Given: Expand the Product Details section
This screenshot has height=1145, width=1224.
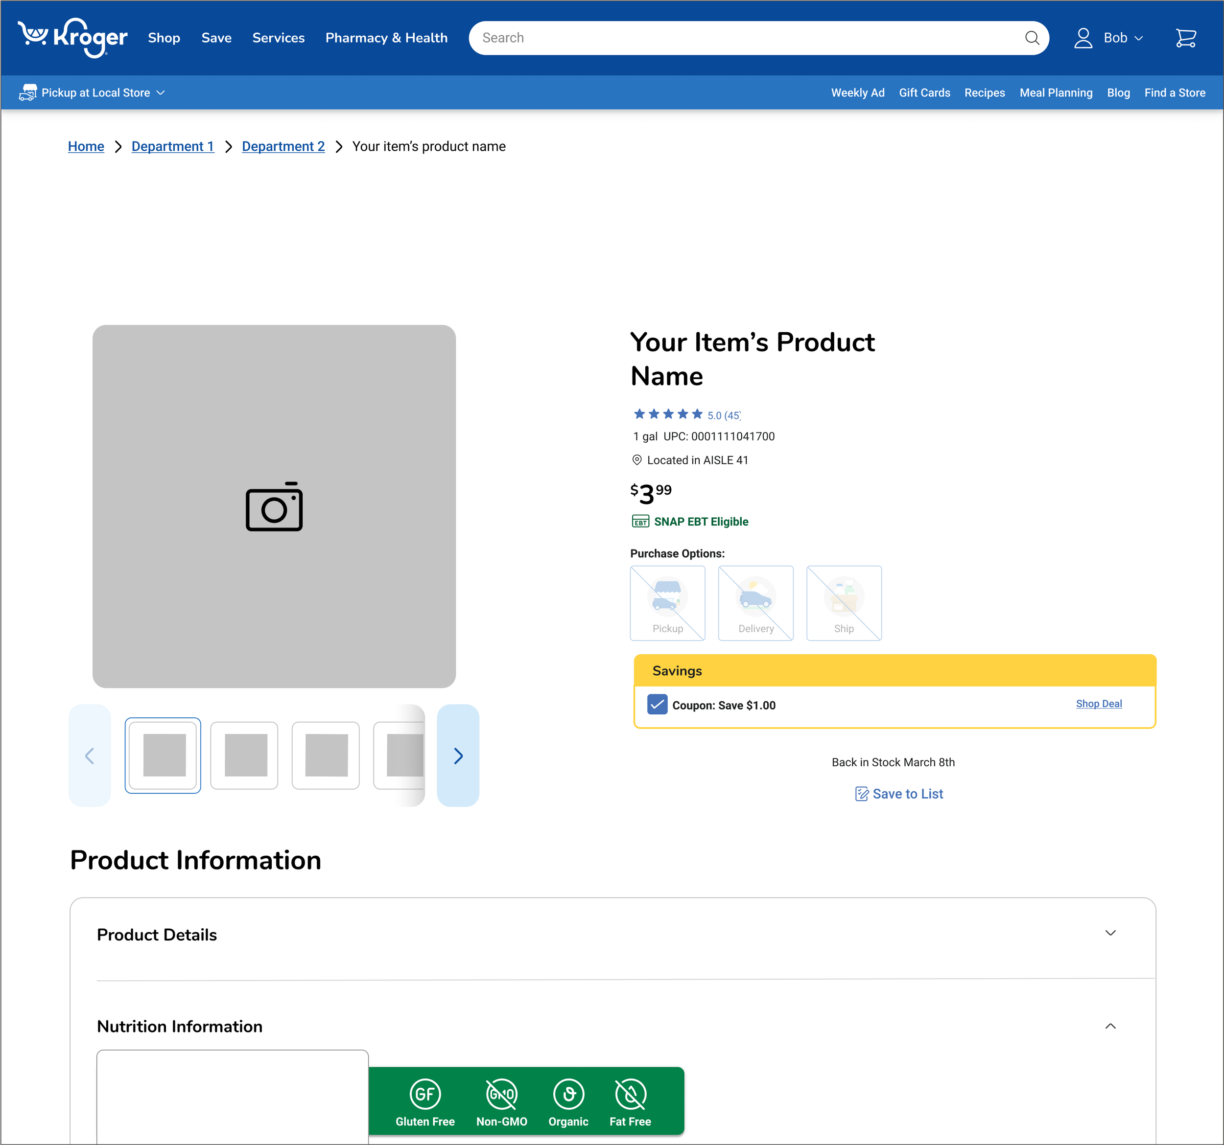Looking at the screenshot, I should click(1110, 933).
